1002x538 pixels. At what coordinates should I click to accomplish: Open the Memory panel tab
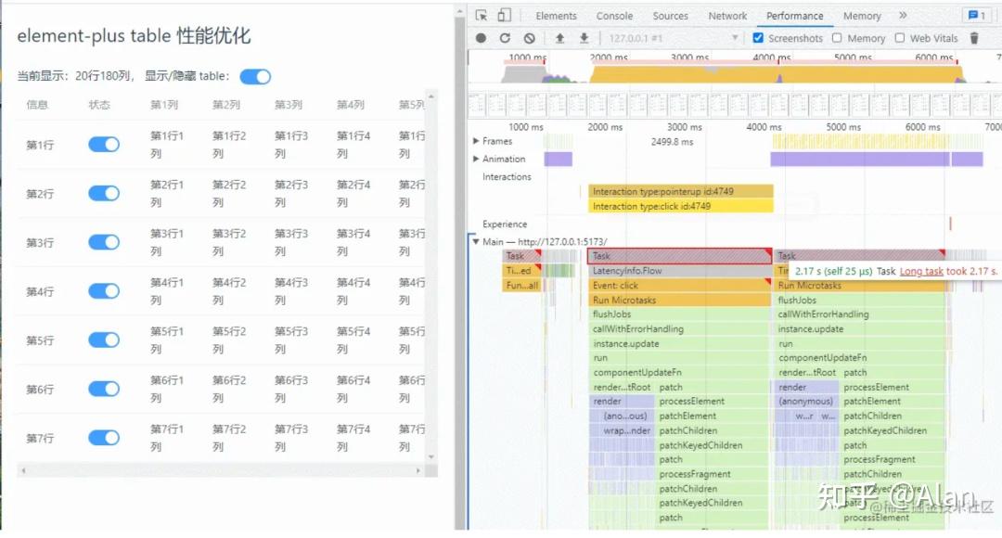tap(861, 16)
